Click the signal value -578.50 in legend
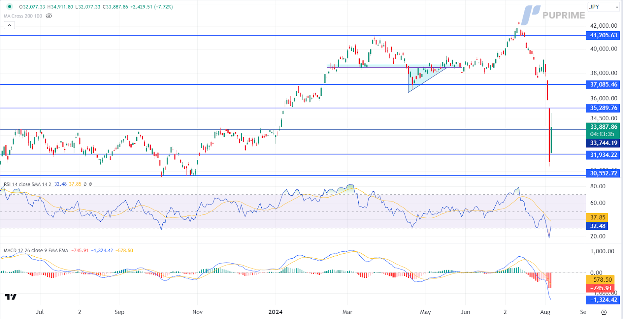This screenshot has height=319, width=623. click(x=124, y=251)
